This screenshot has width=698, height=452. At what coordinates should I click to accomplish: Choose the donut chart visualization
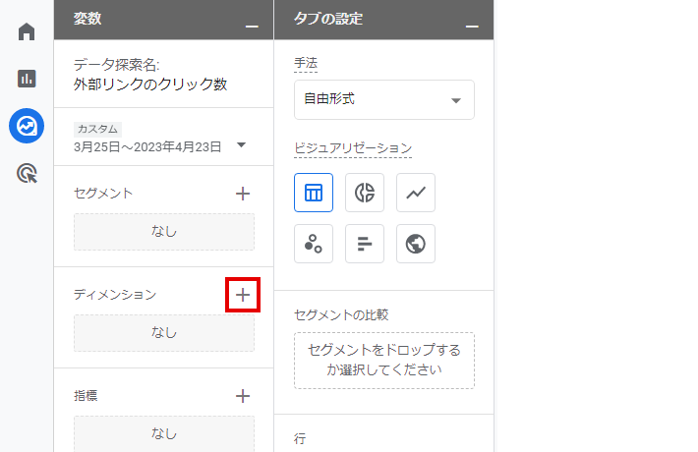(x=365, y=193)
